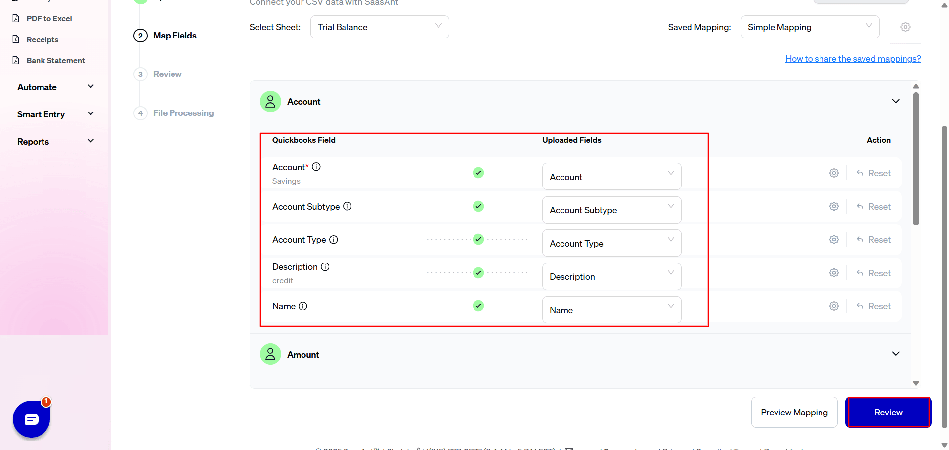Click green check mark for Account Type row

click(478, 239)
